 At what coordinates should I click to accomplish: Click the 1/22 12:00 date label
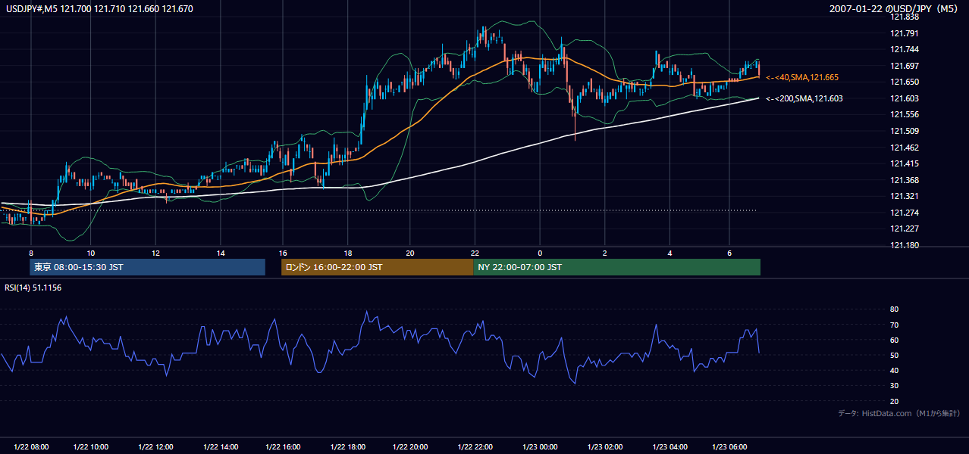click(155, 446)
